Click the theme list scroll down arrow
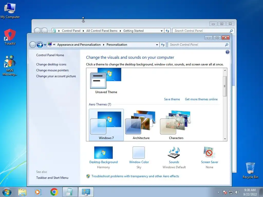Viewport: 263px width, 197px height. [225, 139]
